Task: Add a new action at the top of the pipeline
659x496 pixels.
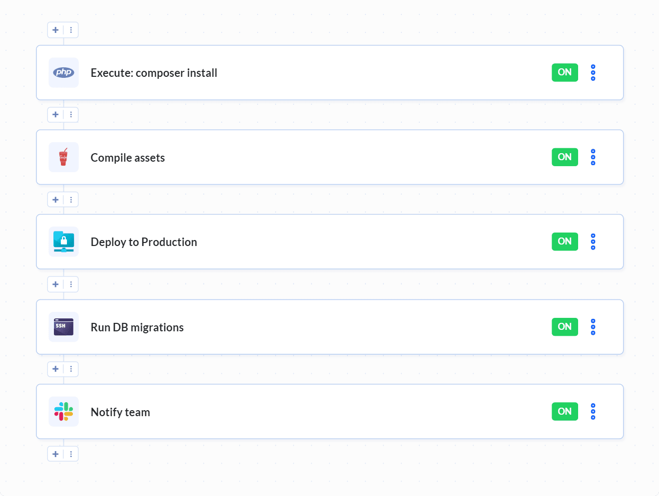Action: 55,29
